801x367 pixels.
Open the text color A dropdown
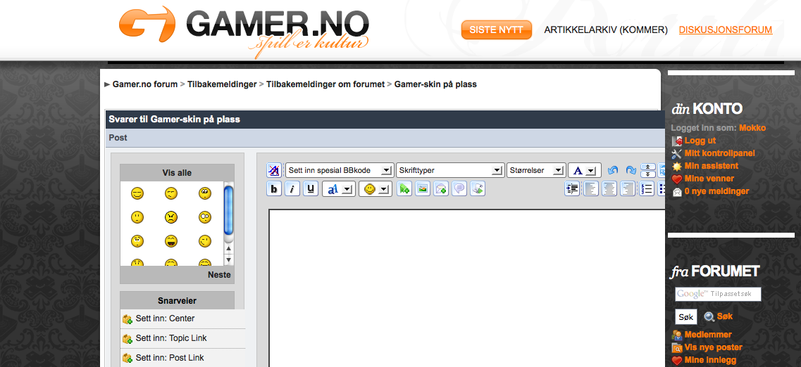[585, 170]
